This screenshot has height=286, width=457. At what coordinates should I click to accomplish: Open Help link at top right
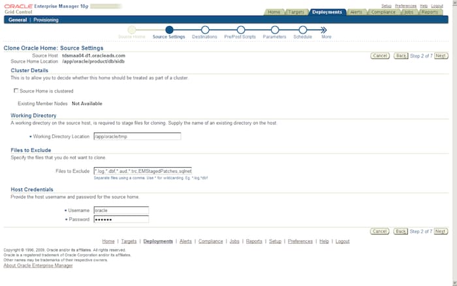point(424,6)
